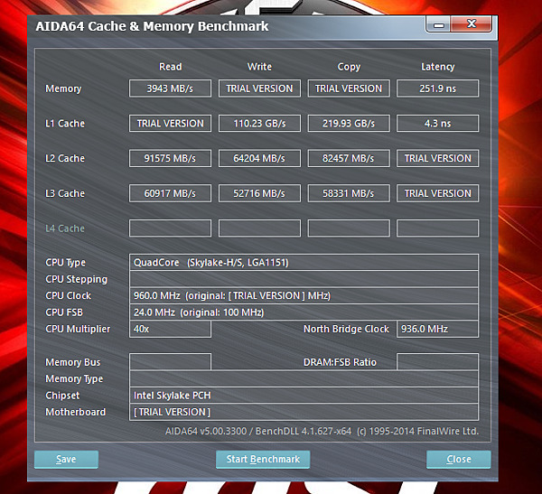
Task: Click the empty DRAM:FSB Ratio field
Action: click(x=437, y=362)
